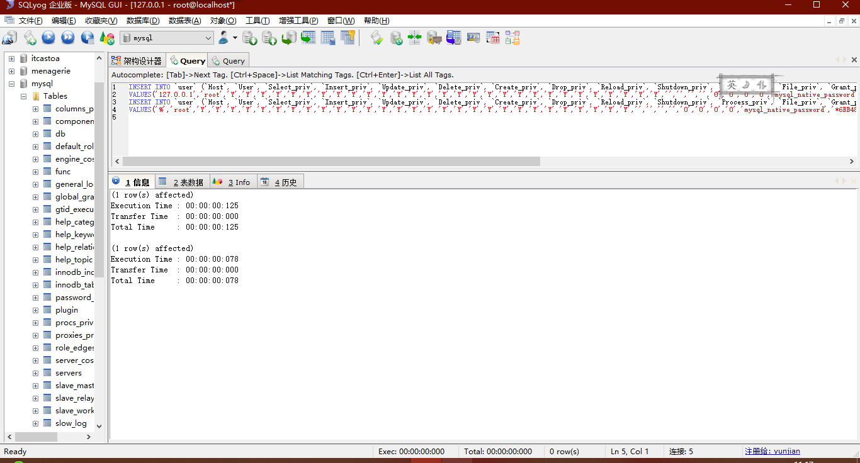
Task: Open the 数据表(A) menu
Action: pyautogui.click(x=184, y=21)
